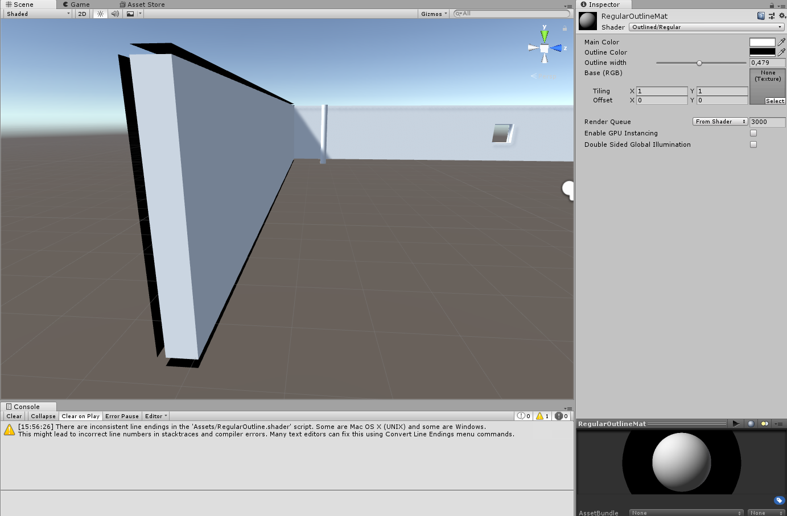Open AssetBundle variant dropdown
787x516 pixels.
tap(767, 513)
